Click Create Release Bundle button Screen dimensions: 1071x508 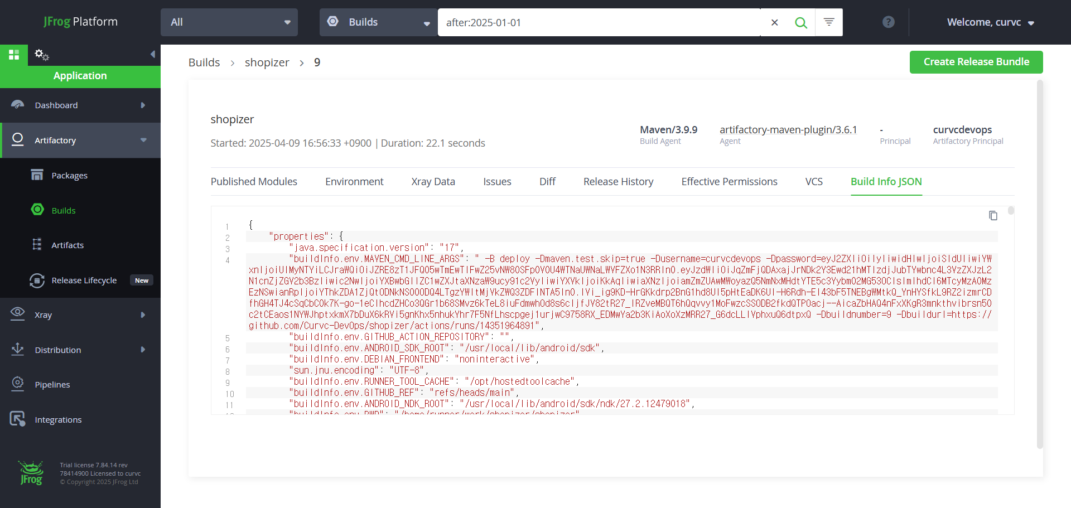[976, 62]
